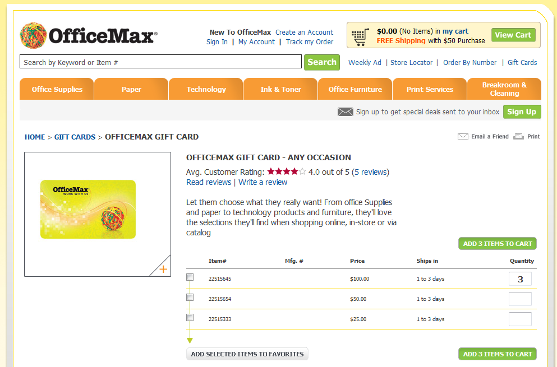Click Add Selected Items to Favorites

coord(247,354)
